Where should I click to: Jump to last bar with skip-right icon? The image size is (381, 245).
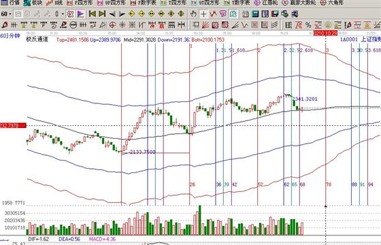point(102,14)
